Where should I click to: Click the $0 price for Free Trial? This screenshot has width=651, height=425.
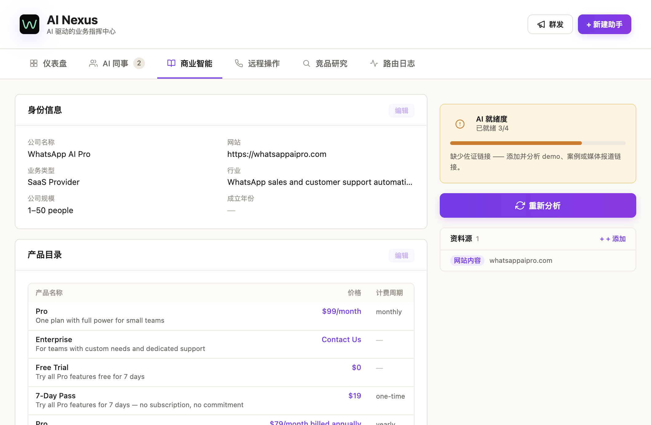point(357,367)
